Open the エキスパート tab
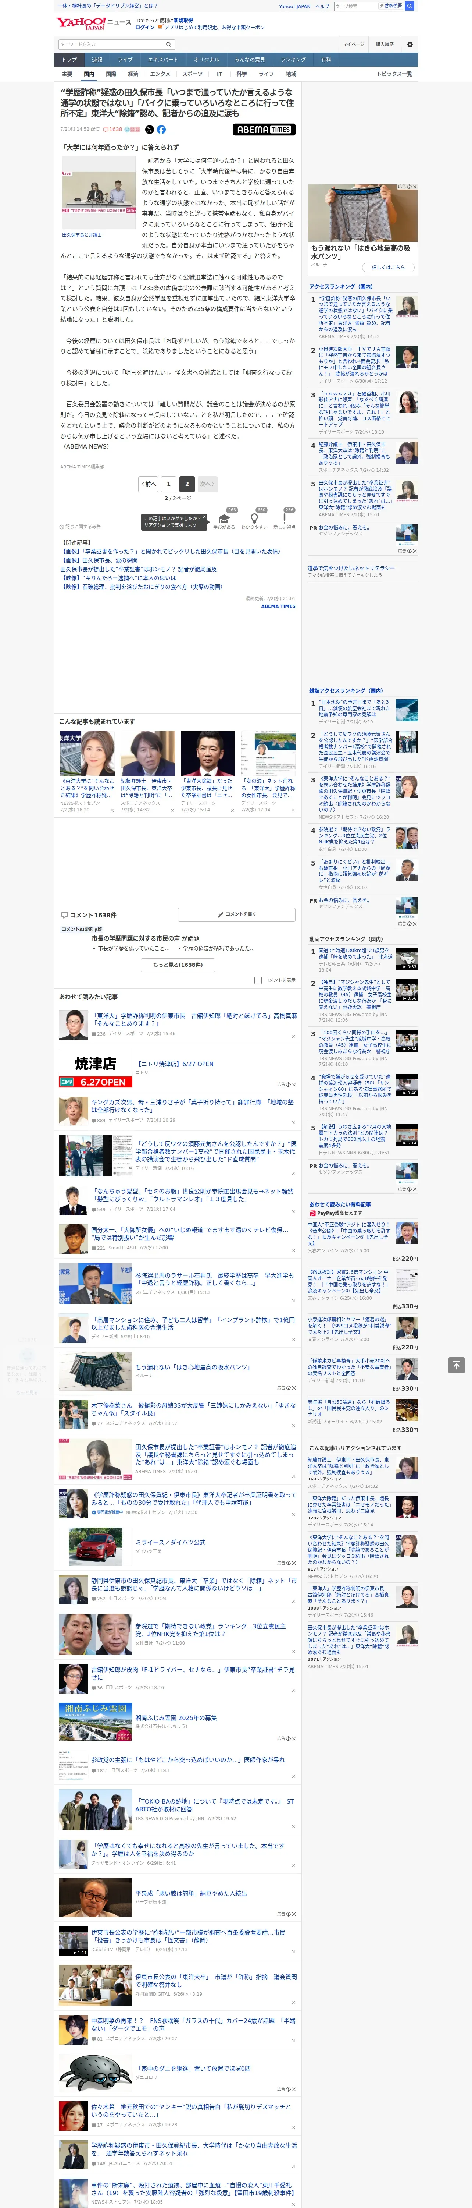 point(163,60)
